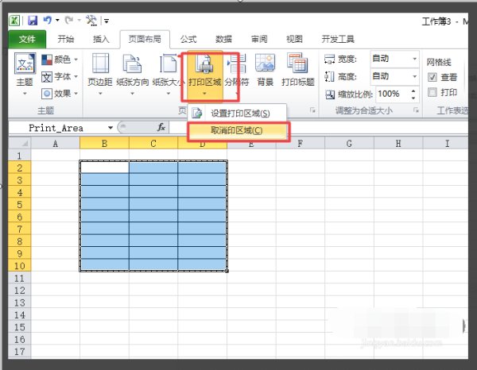Click cell B2 in the print area
477x370 pixels.
click(x=104, y=168)
